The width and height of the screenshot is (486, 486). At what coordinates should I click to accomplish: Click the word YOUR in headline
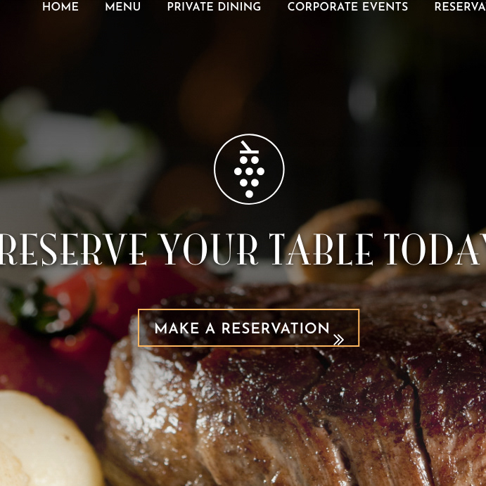(x=209, y=249)
